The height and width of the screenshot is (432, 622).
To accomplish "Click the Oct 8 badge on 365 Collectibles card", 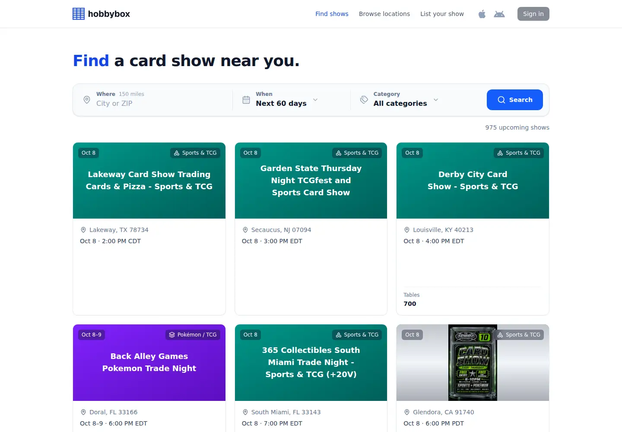I will coord(251,335).
